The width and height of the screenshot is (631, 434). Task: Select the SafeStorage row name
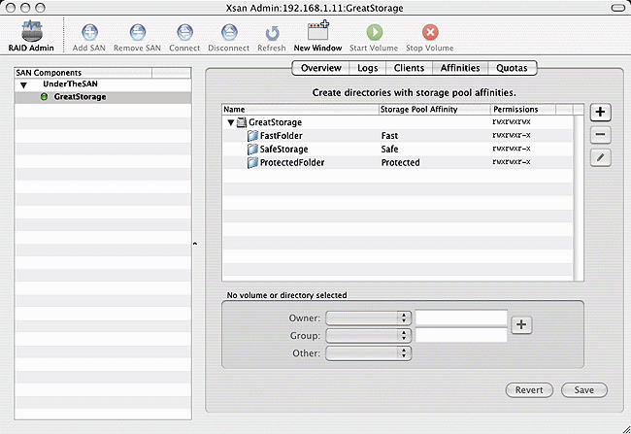[x=283, y=150]
